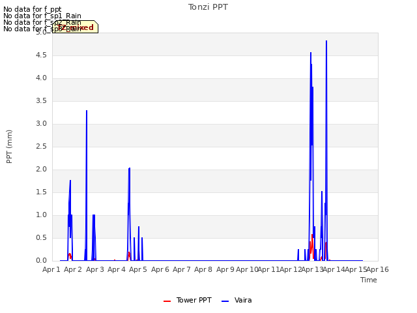The height and width of the screenshot is (313, 417).
Task: Click the 3.0 y-axis tick label
Action: click(x=41, y=124)
